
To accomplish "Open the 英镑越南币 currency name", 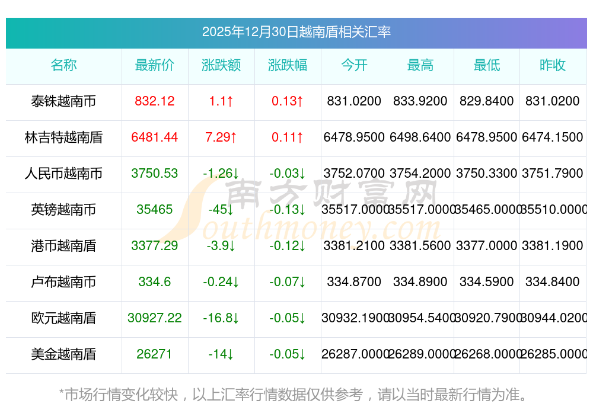I will [x=63, y=210].
